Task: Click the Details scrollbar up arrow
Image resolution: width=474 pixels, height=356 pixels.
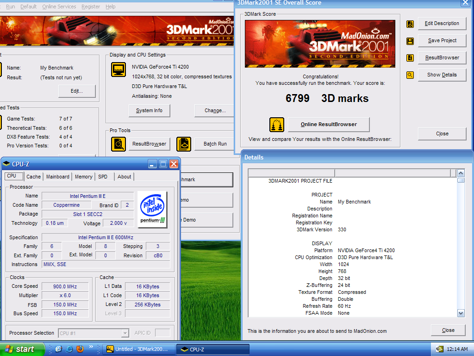Action: (461, 173)
